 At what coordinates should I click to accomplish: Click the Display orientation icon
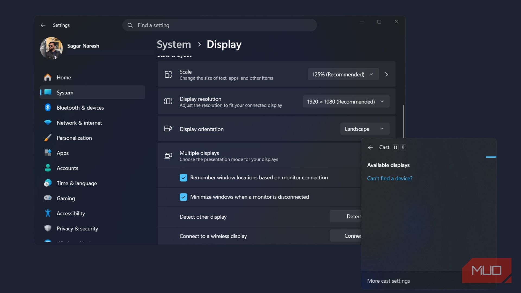[168, 129]
